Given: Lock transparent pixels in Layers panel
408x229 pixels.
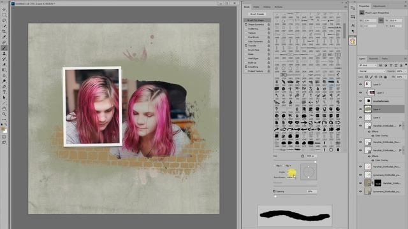Looking at the screenshot, I should 367,77.
